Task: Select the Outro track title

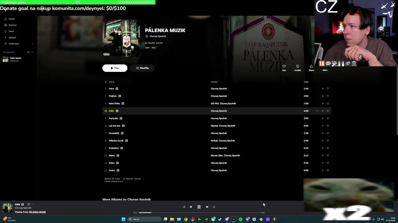Action: (x=112, y=170)
